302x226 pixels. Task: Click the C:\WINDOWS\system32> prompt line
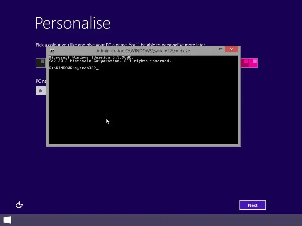pos(73,68)
